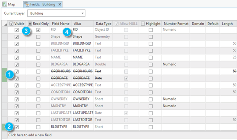This screenshot has width=237, height=140.
Task: Switch to the Map tab
Action: pyautogui.click(x=9, y=4)
